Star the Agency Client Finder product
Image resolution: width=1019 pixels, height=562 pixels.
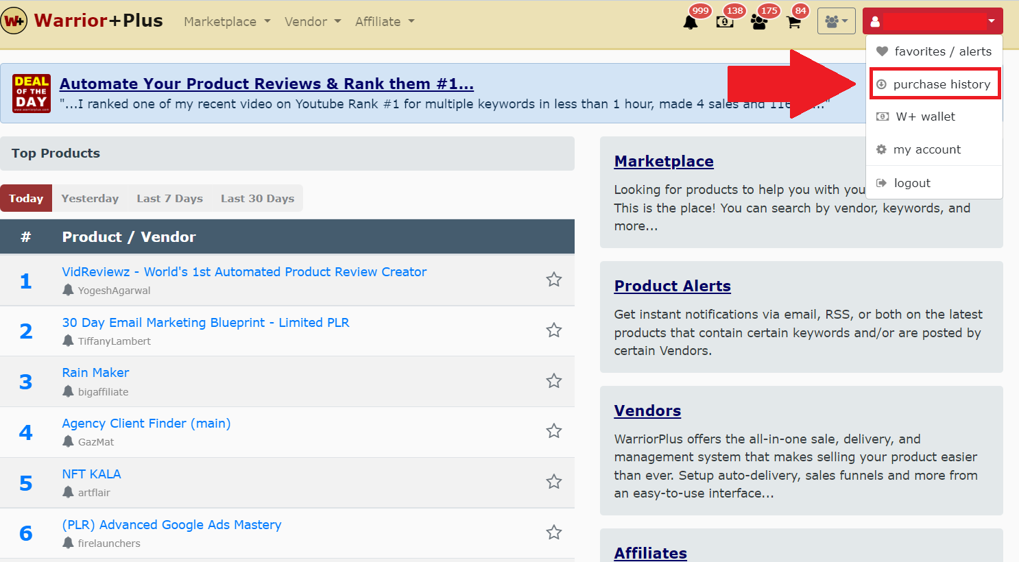tap(554, 431)
